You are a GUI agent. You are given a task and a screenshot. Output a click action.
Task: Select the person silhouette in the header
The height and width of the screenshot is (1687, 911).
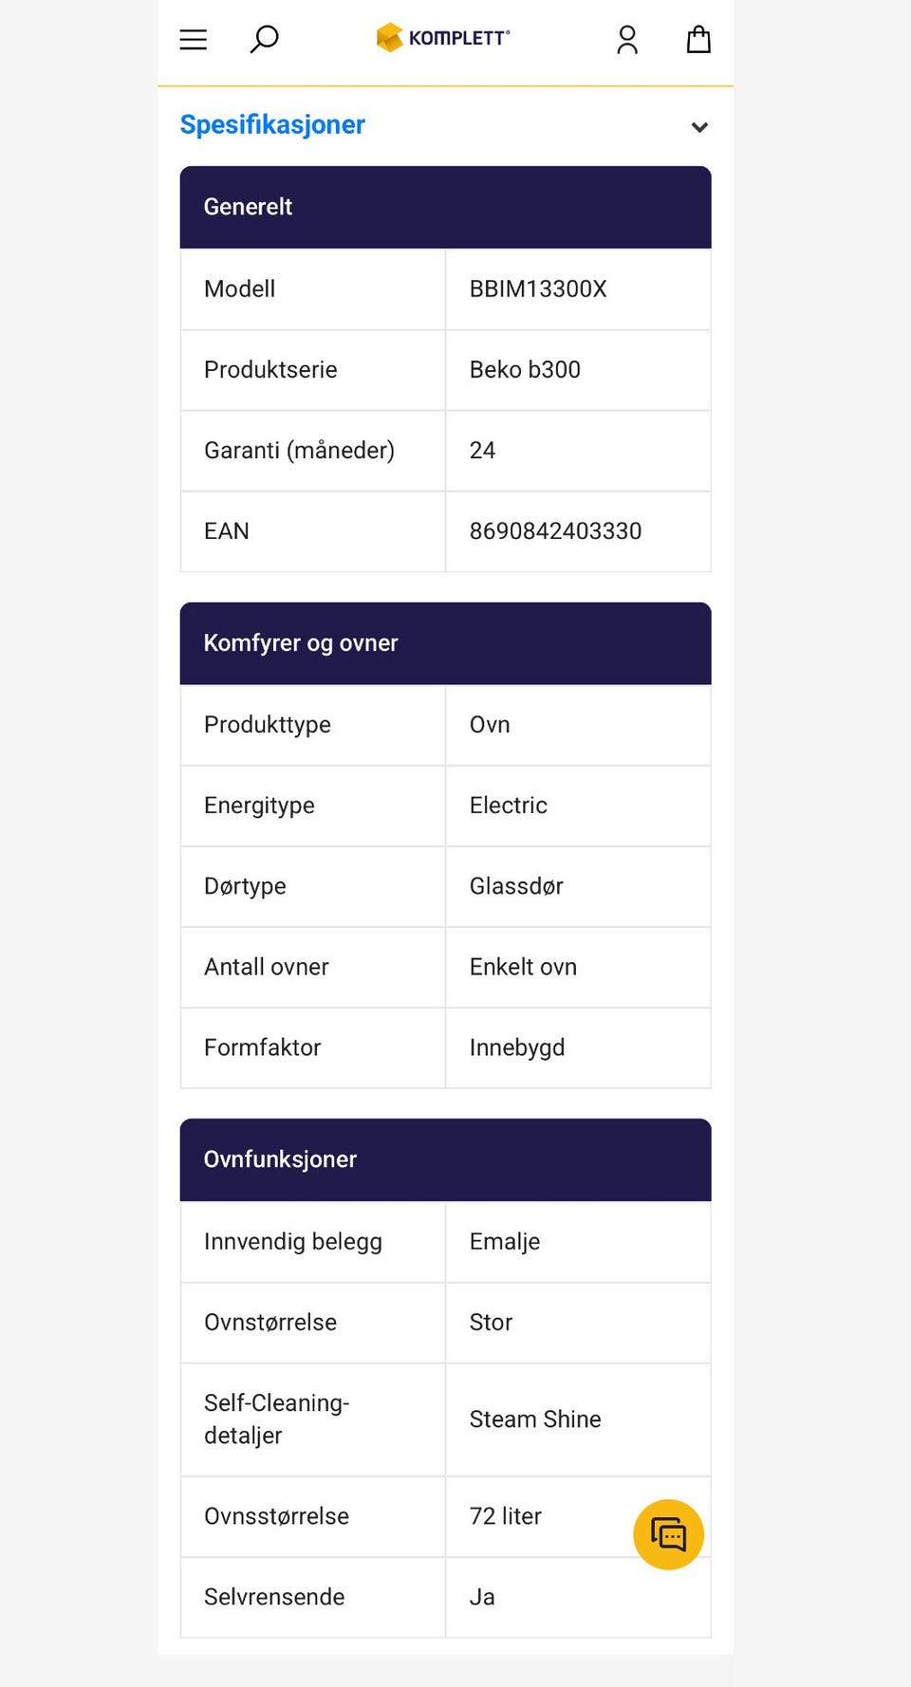tap(627, 40)
